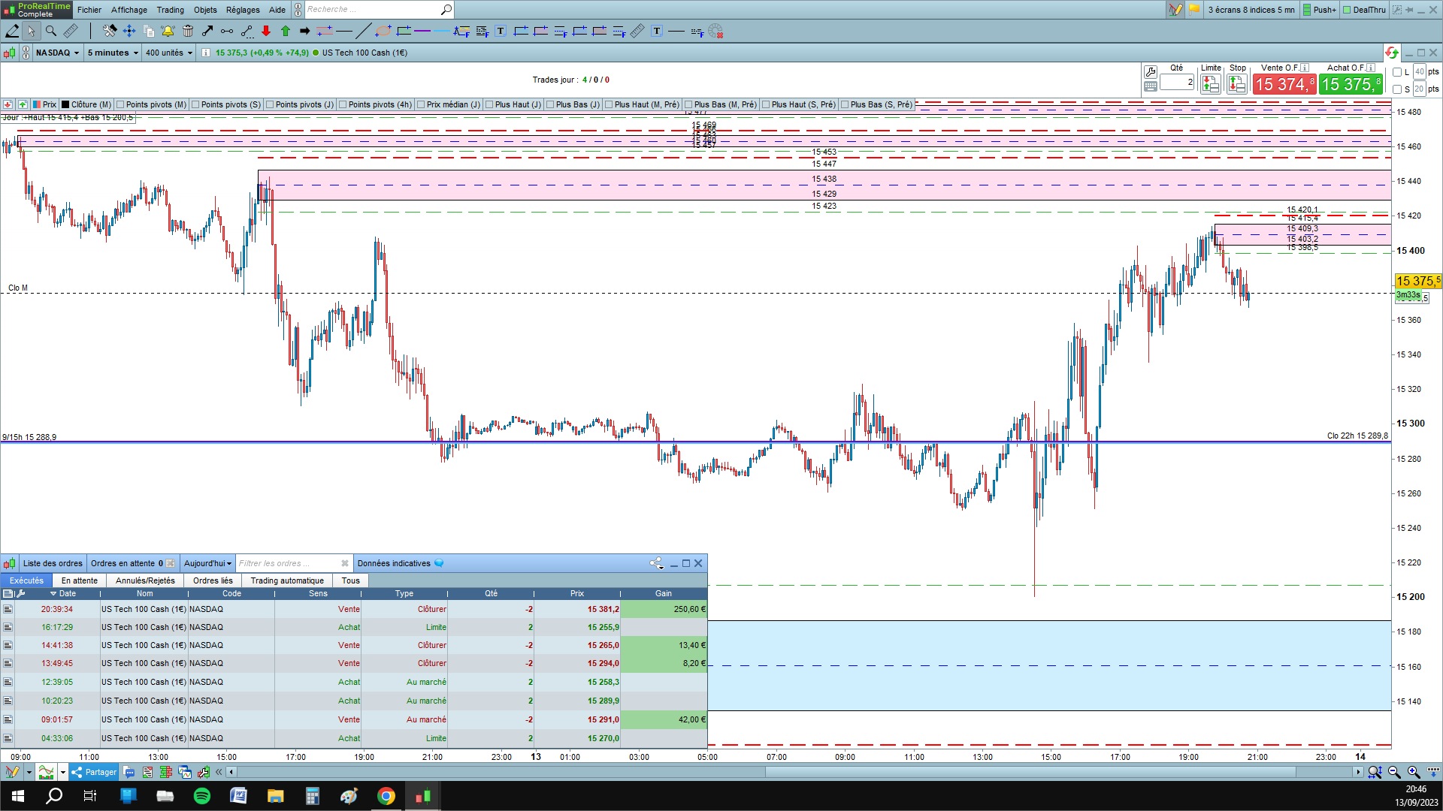The image size is (1443, 811).
Task: Switch to the Annulés/Rejetés tab
Action: click(x=145, y=580)
